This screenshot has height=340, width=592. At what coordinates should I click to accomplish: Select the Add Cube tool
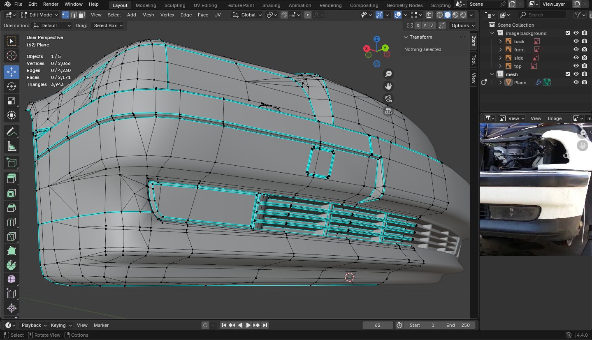pos(12,163)
